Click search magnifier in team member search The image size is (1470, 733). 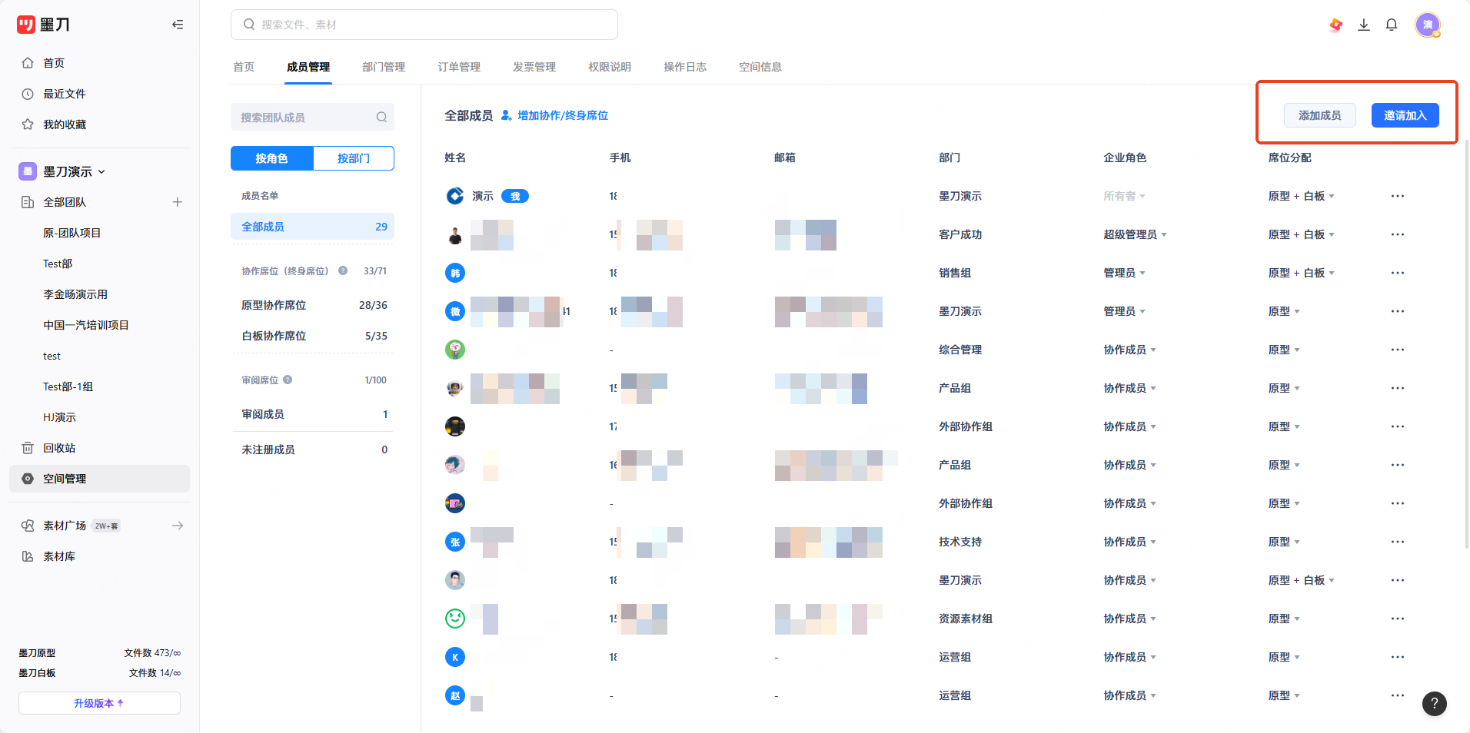pyautogui.click(x=381, y=117)
